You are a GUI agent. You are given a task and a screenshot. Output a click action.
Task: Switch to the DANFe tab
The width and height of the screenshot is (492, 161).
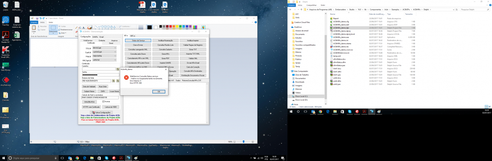tap(95, 37)
